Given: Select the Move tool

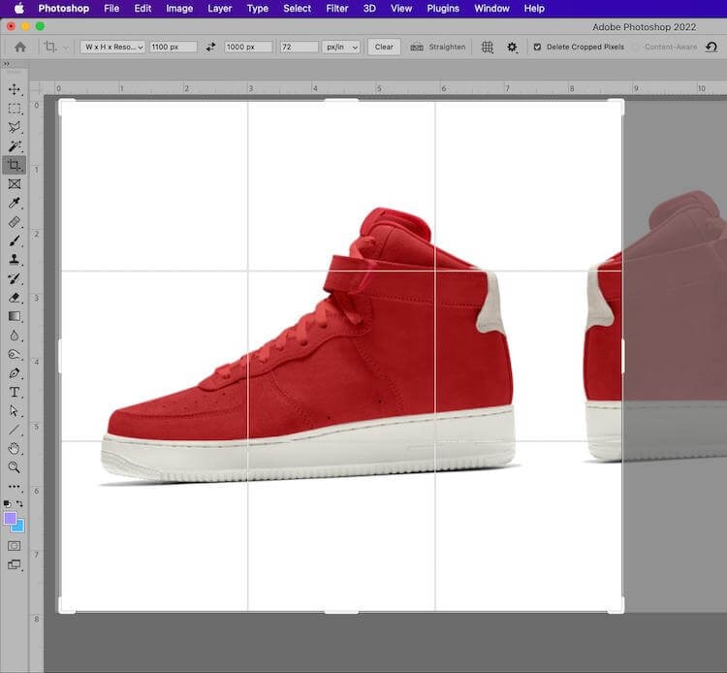Looking at the screenshot, I should click(x=15, y=90).
